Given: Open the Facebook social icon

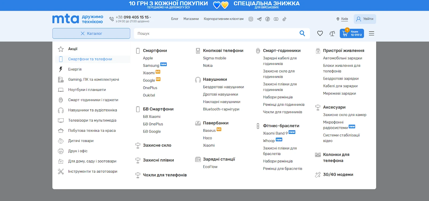Looking at the screenshot, I should [x=268, y=19].
